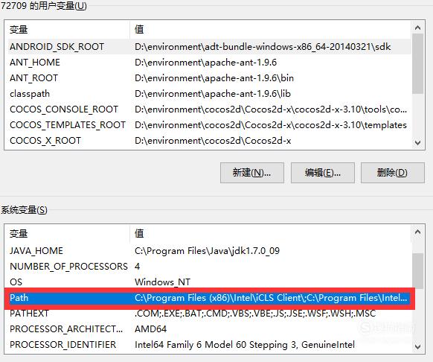Select the ANT_ROOT variable row
The image size is (433, 362).
click(x=209, y=78)
